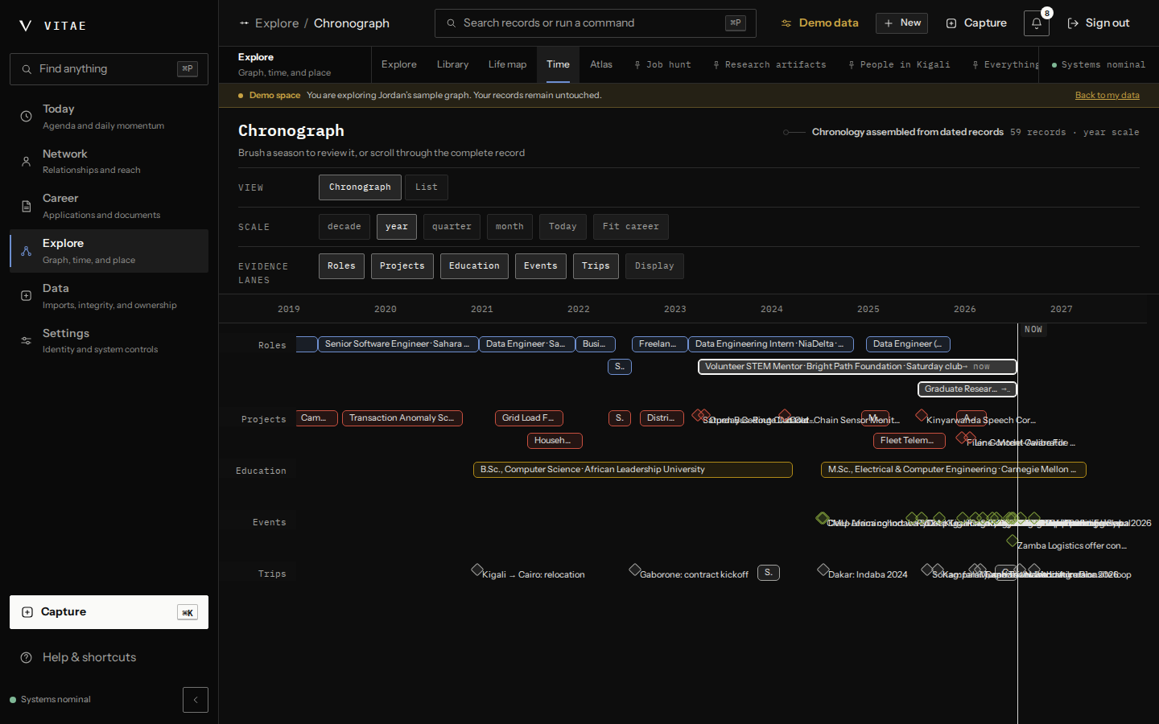Image resolution: width=1159 pixels, height=724 pixels.
Task: Open the Display options
Action: coord(654,266)
